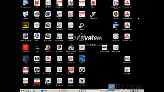
Task: Launch the SMART shortcut icon
Action: [82, 25]
